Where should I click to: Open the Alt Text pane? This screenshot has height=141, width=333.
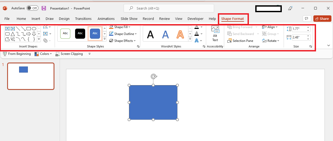pos(215,34)
